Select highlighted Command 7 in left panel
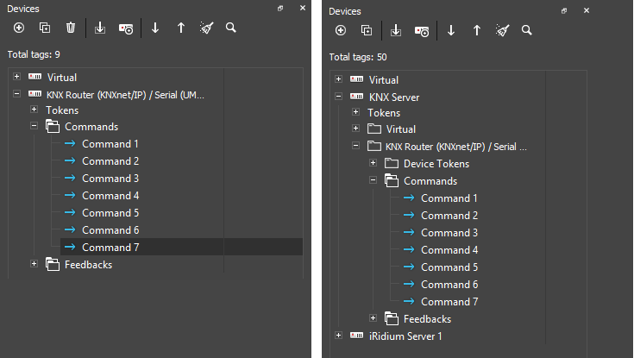The height and width of the screenshot is (358, 634). pos(110,248)
